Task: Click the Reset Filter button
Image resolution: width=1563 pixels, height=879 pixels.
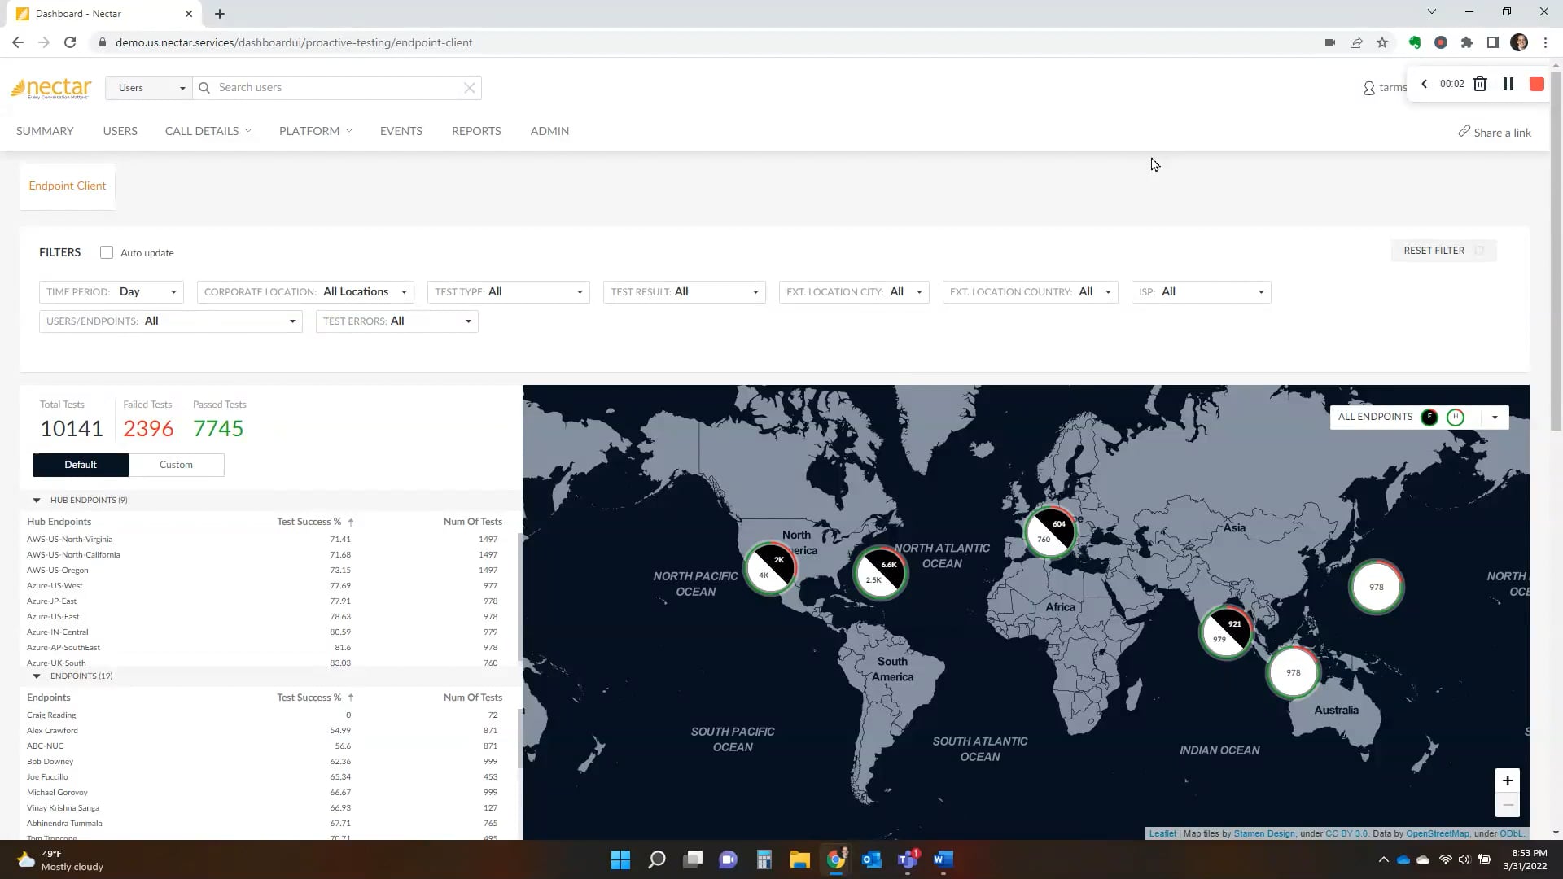Action: [1443, 251]
